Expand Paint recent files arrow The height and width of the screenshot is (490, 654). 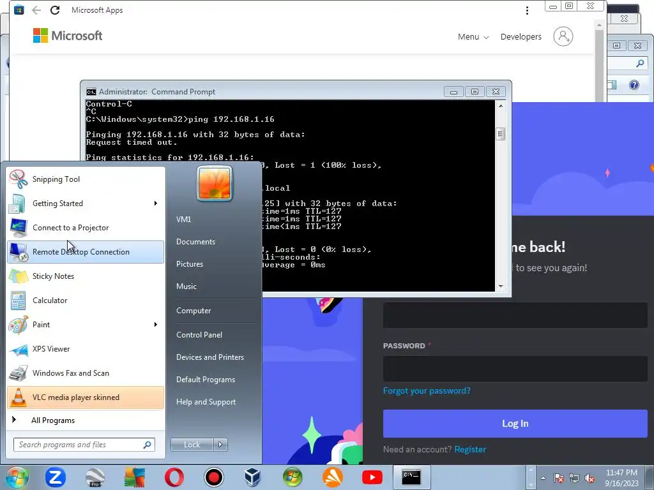point(156,324)
